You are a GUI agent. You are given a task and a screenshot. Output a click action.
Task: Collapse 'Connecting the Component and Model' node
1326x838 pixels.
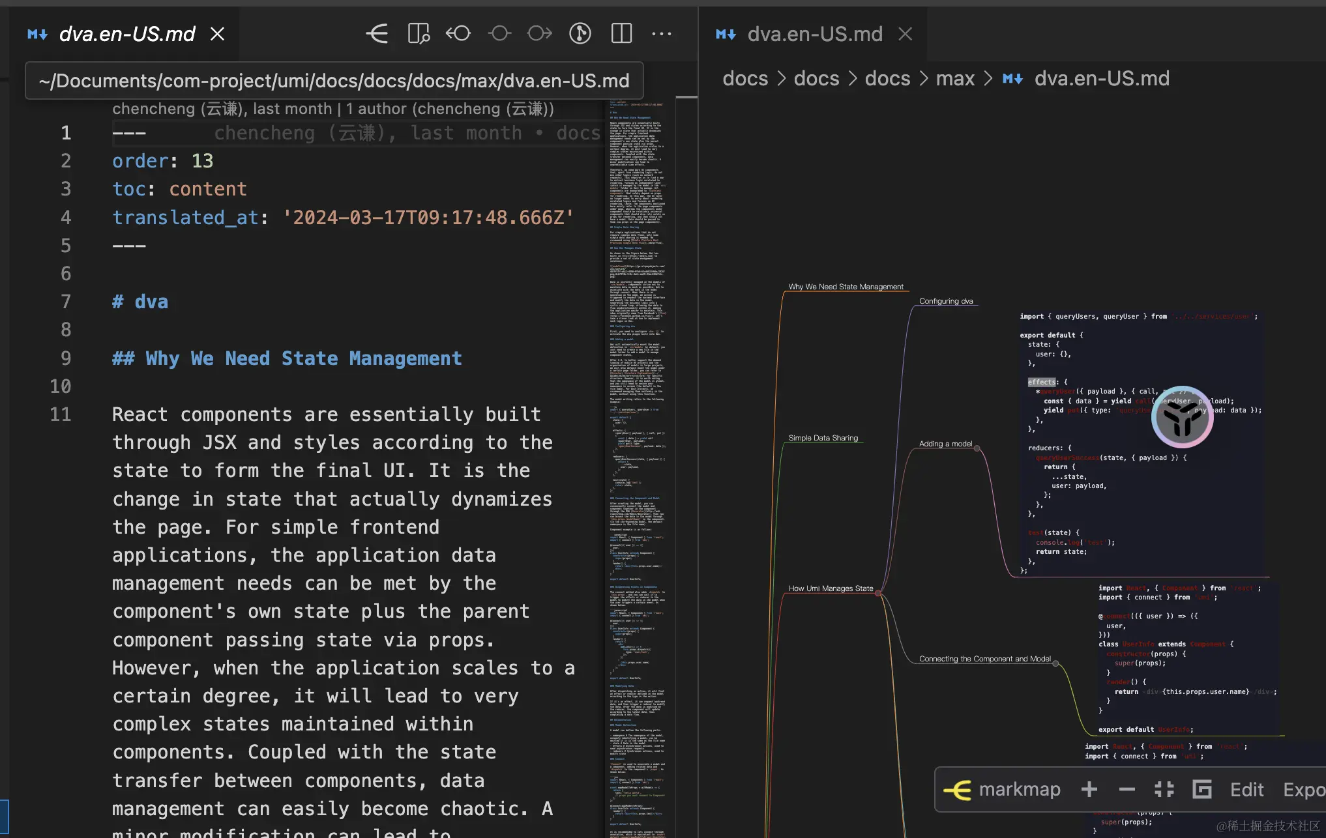1055,663
